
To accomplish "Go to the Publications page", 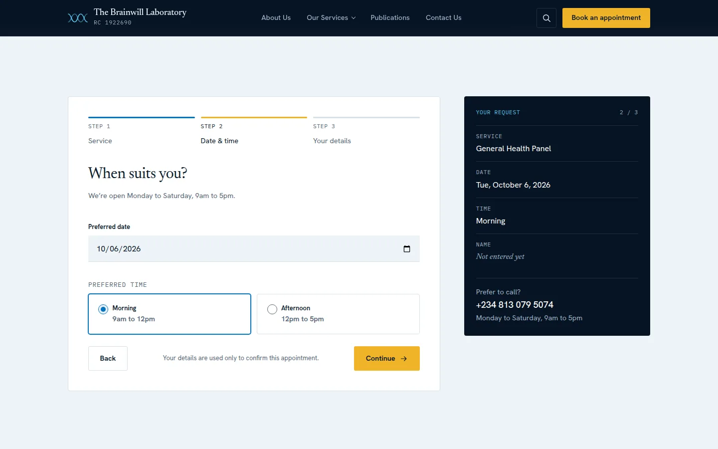I will (390, 17).
